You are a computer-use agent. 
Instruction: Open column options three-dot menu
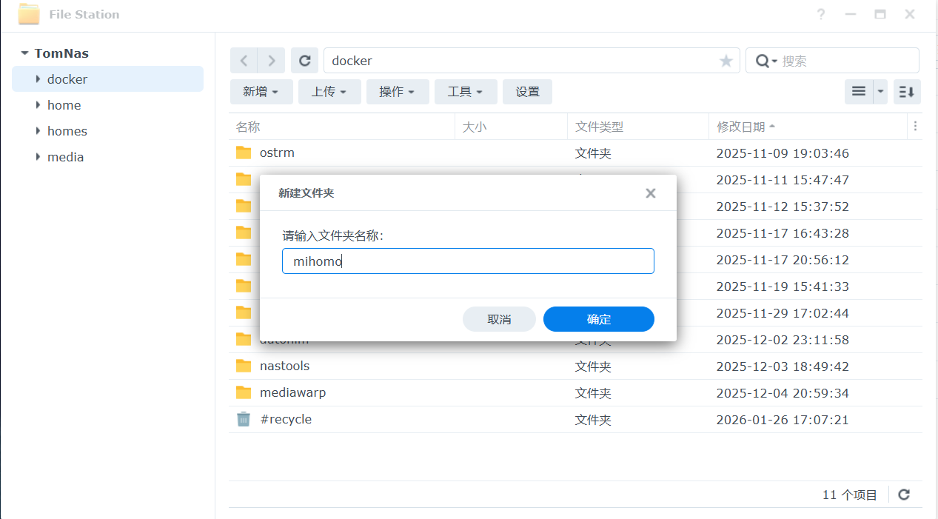click(916, 127)
